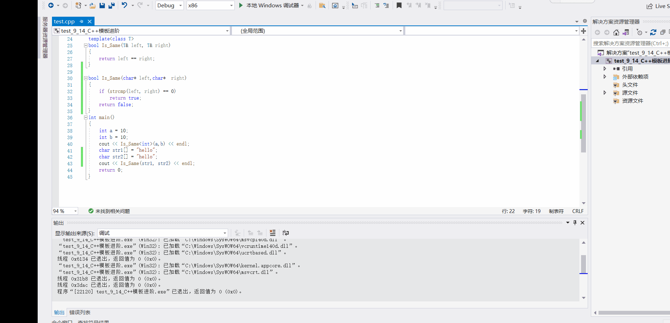670x323 pixels.
Task: Click the Navigate Backward arrow in toolbar
Action: [x=51, y=5]
